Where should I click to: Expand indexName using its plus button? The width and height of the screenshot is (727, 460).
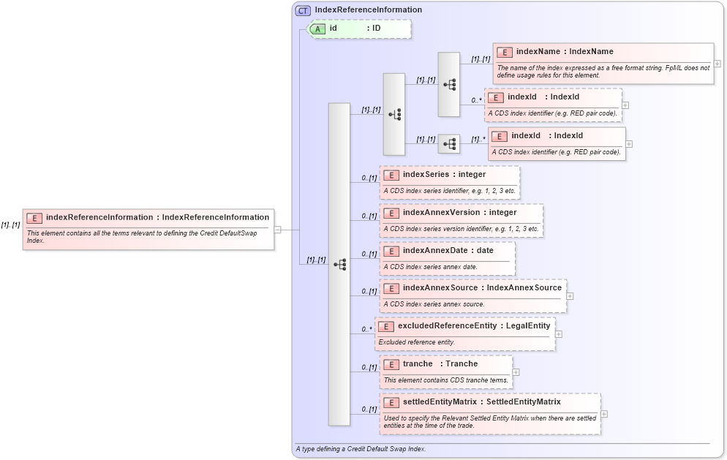pos(718,63)
